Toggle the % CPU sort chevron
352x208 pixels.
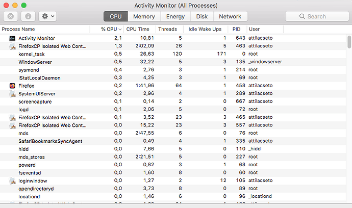tap(120, 30)
